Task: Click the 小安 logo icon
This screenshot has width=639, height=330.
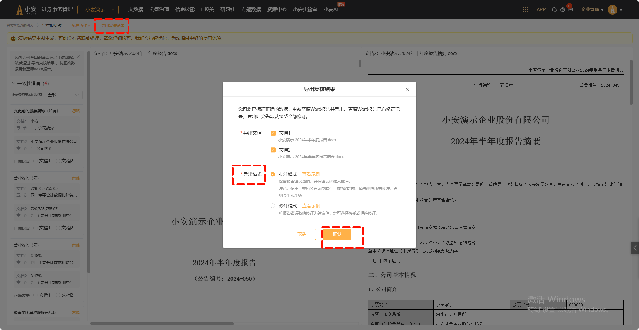Action: click(x=19, y=10)
